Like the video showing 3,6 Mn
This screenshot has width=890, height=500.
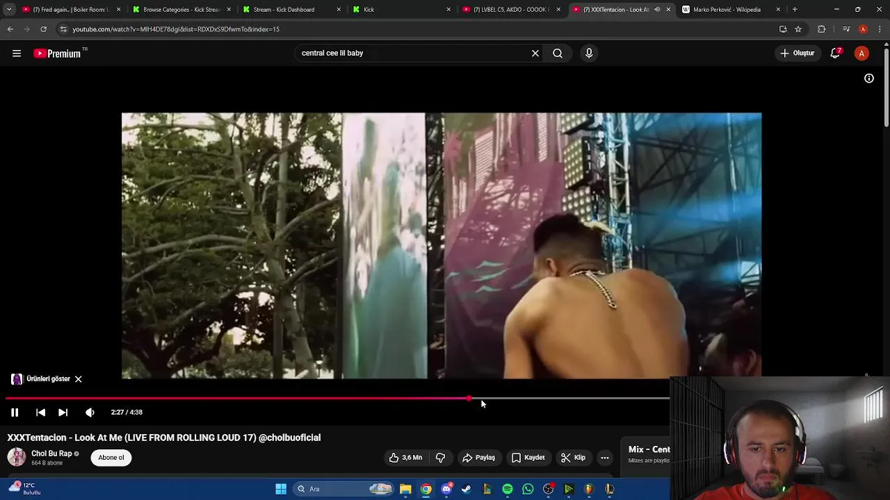pos(406,458)
